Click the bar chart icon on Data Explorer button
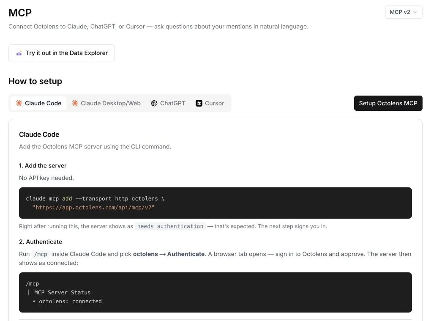 (19, 53)
